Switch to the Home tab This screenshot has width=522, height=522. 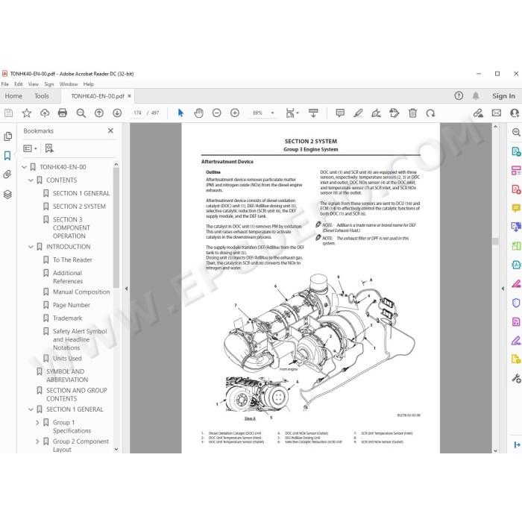[13, 96]
